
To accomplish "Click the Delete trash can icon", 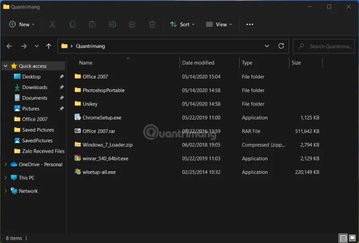I will [152, 24].
